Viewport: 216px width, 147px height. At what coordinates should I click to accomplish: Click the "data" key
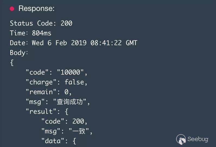pos(51,141)
